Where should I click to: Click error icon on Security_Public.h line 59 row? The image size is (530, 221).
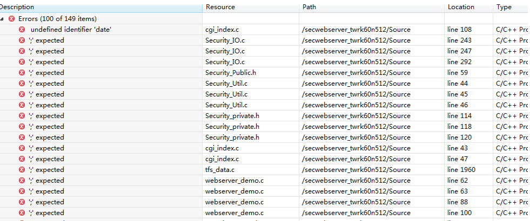coord(22,73)
